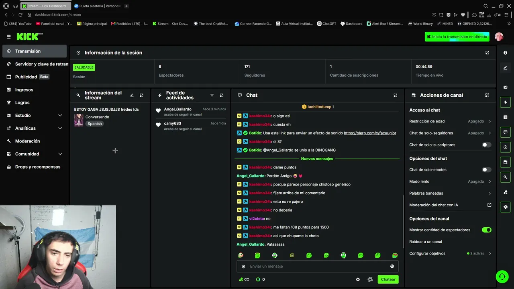This screenshot has width=514, height=289.
Task: Click the video preview icon in the right sidebar
Action: point(505,87)
